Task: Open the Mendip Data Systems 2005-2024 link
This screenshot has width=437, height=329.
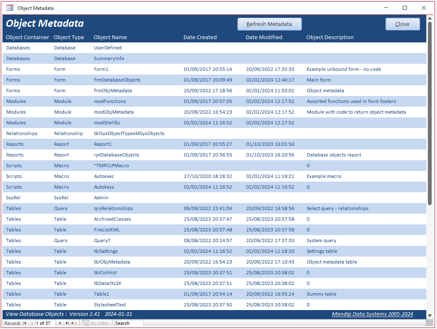Action: [x=372, y=314]
